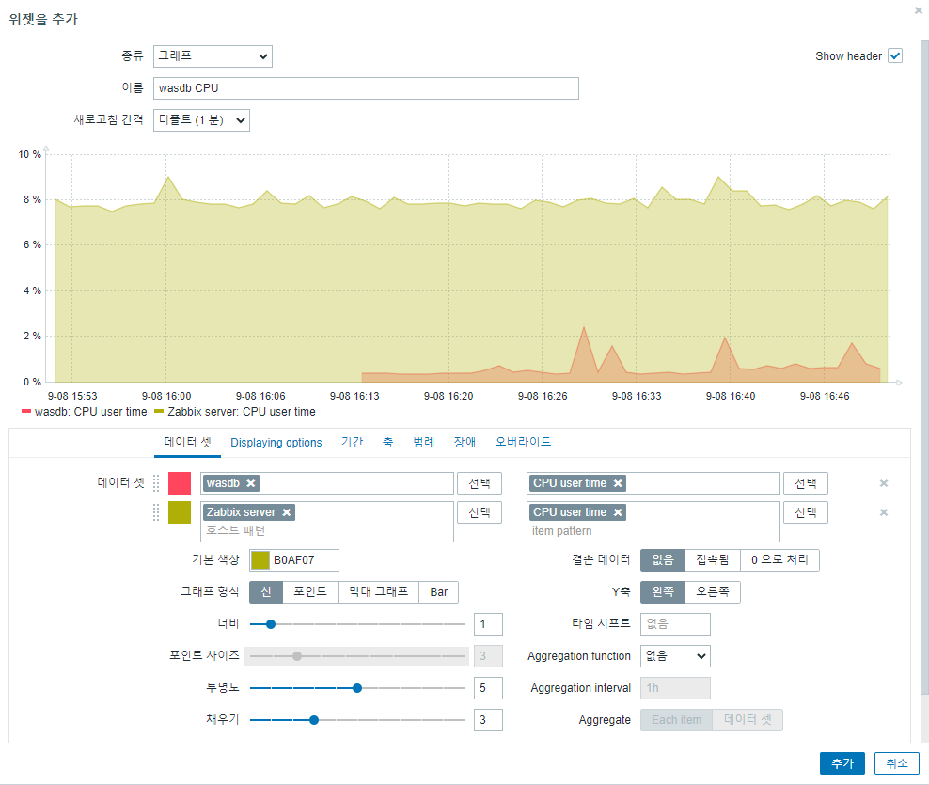Open the 기본 색상 B0AF07 swatch
This screenshot has width=929, height=785.
tap(260, 560)
